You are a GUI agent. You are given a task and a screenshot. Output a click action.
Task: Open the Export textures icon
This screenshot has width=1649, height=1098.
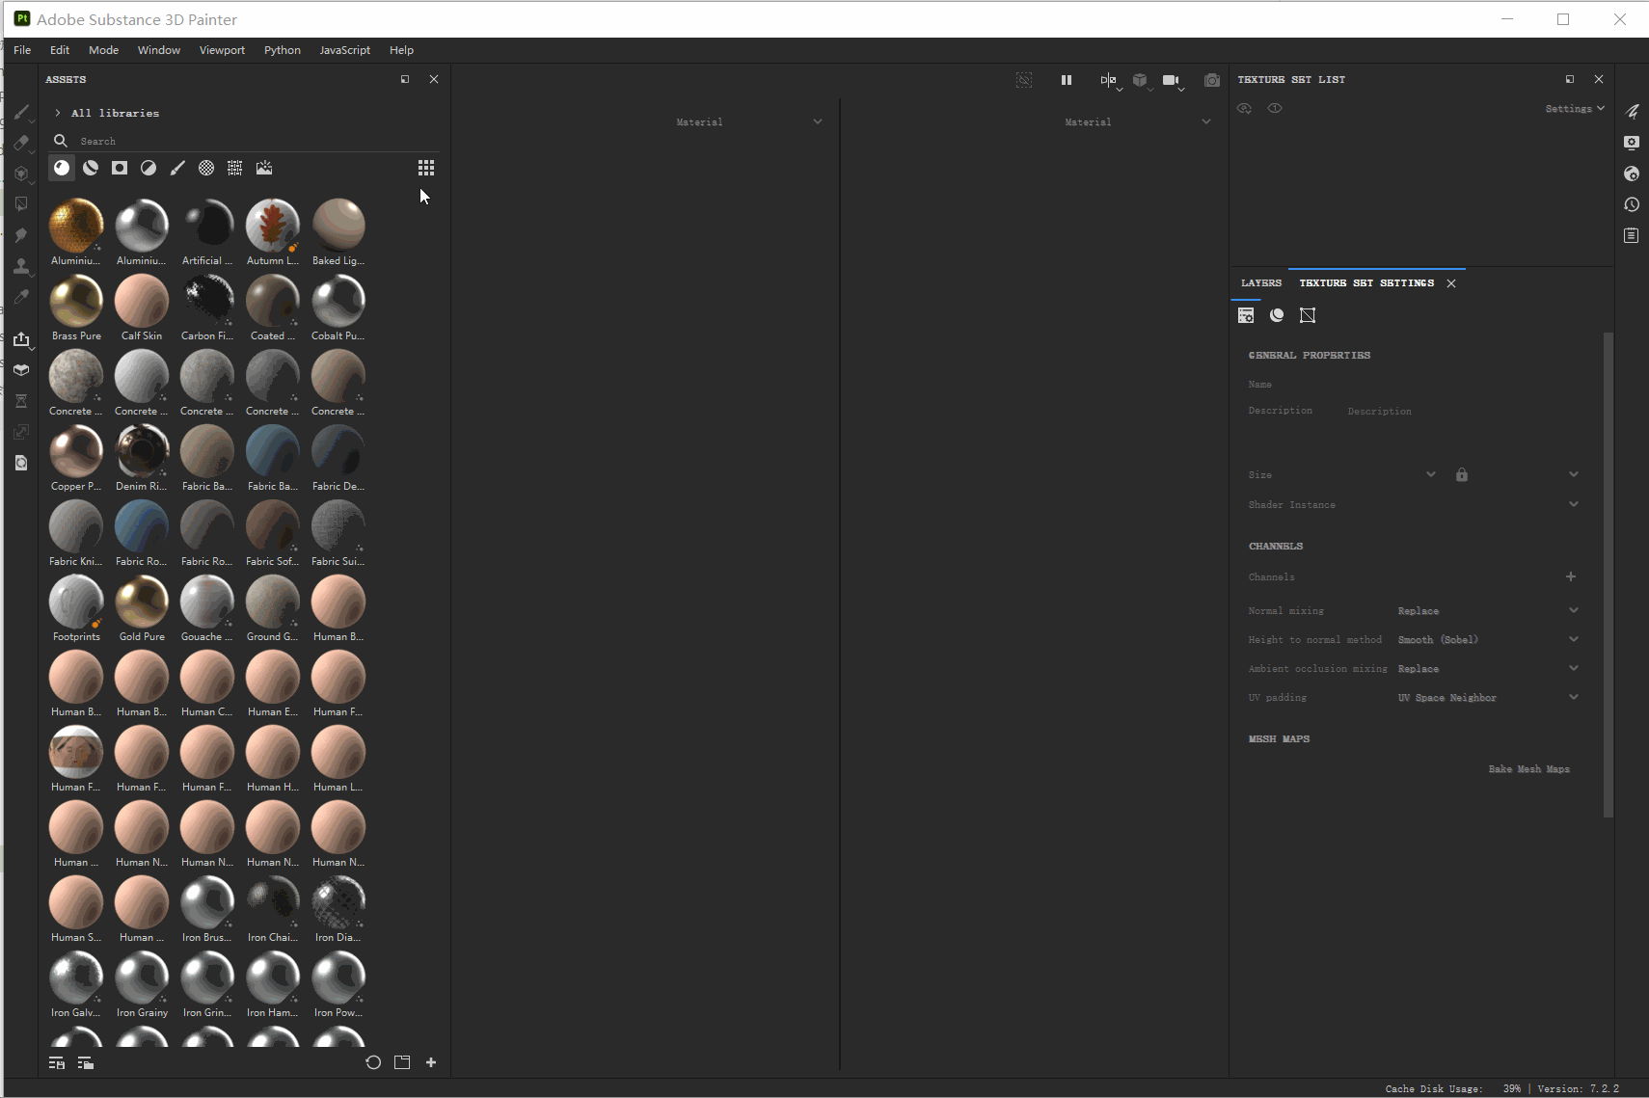tap(21, 338)
